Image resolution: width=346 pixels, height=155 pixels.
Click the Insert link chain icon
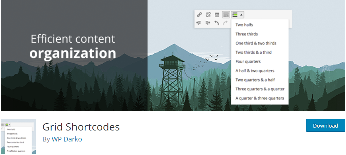coord(199,15)
